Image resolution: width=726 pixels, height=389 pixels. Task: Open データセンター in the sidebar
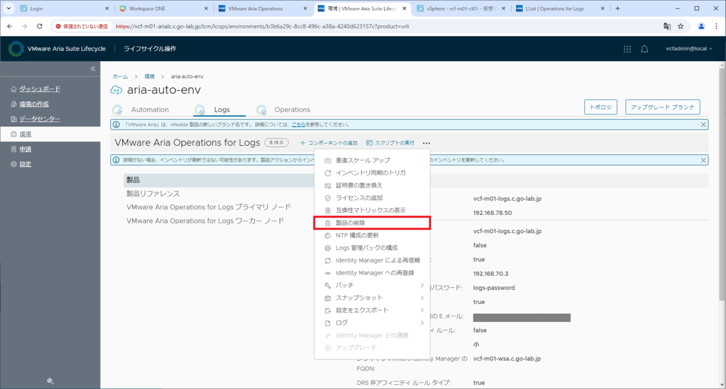pos(39,119)
